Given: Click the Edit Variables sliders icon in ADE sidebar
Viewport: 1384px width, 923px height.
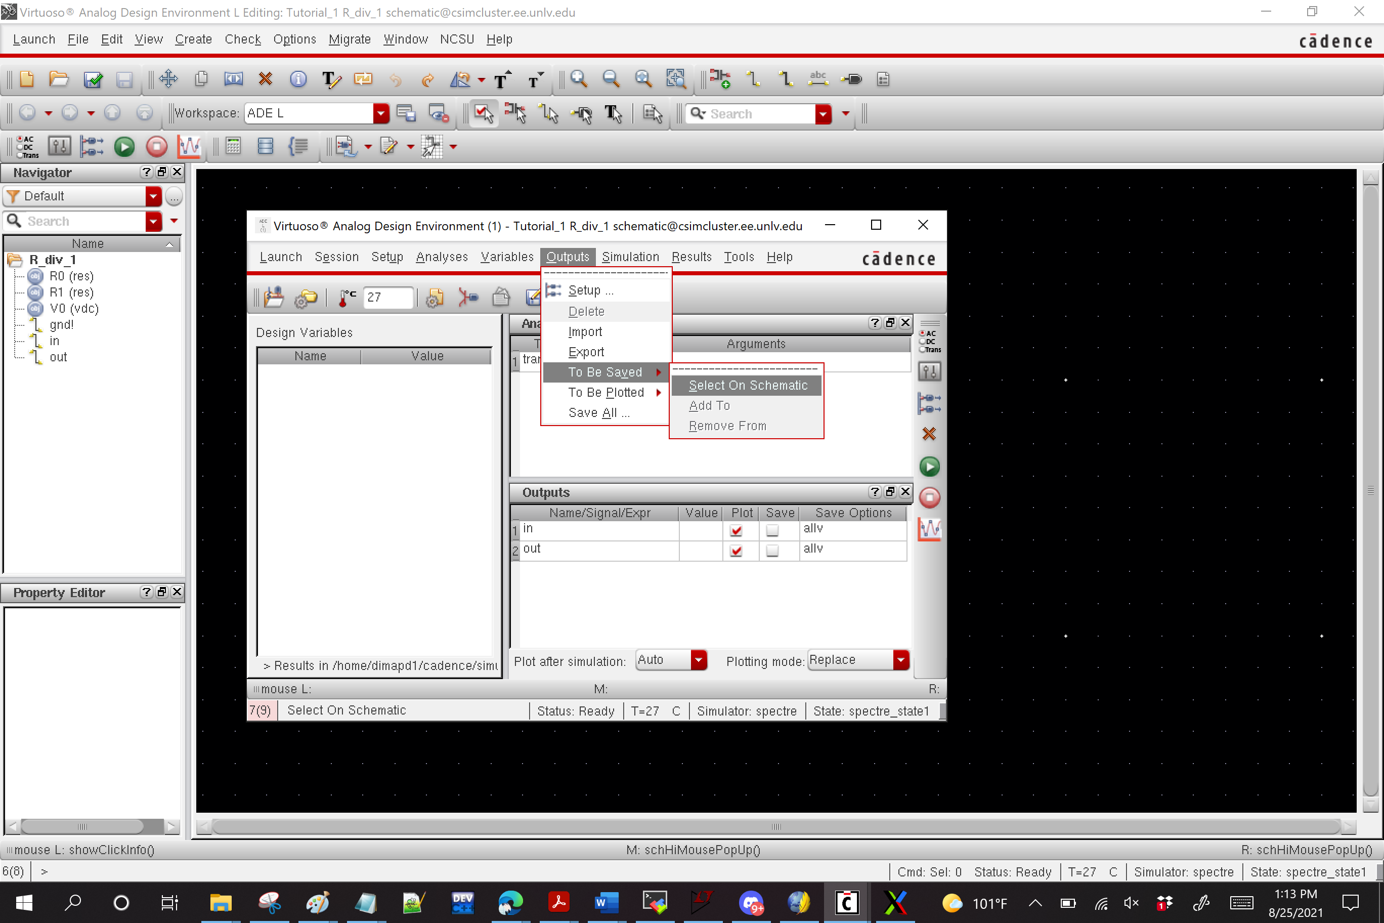Looking at the screenshot, I should pos(929,371).
